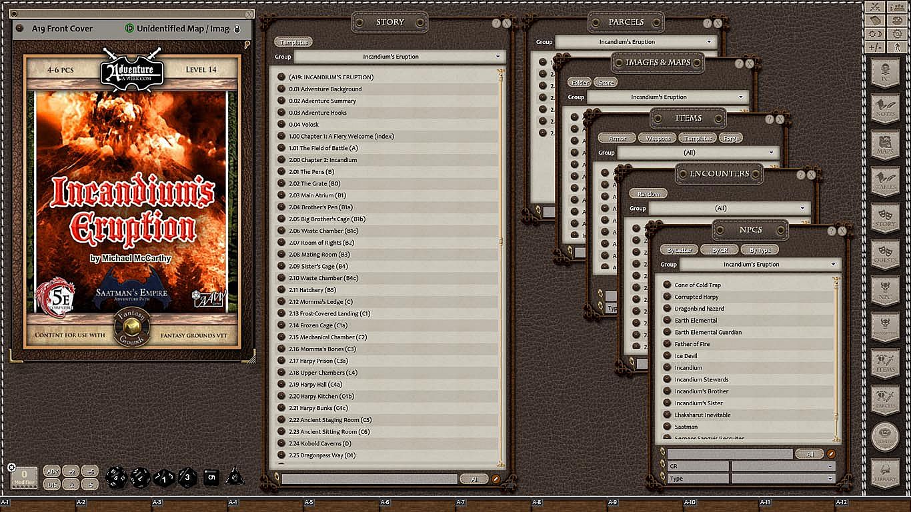The height and width of the screenshot is (512, 911).
Task: Select the Armor tab in Items
Action: 618,138
